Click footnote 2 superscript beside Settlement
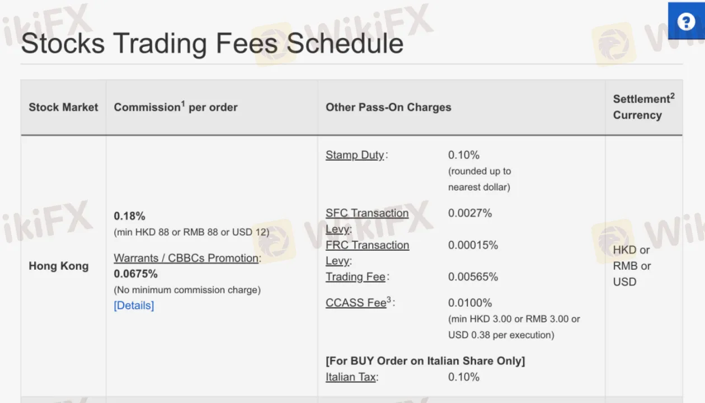 pos(672,96)
